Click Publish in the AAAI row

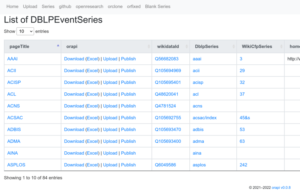click(x=128, y=59)
